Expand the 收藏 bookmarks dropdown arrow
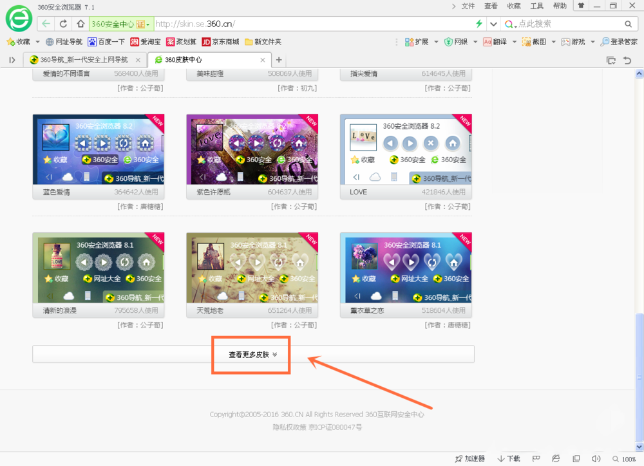644x466 pixels. [x=37, y=41]
